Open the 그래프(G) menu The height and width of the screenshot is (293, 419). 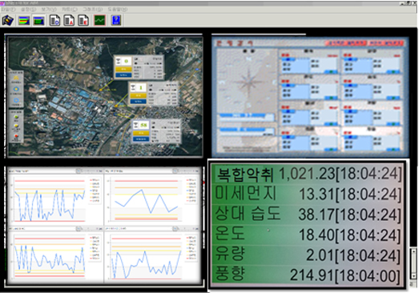(x=92, y=10)
